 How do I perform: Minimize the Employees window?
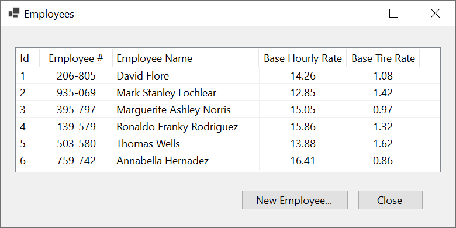pyautogui.click(x=353, y=13)
